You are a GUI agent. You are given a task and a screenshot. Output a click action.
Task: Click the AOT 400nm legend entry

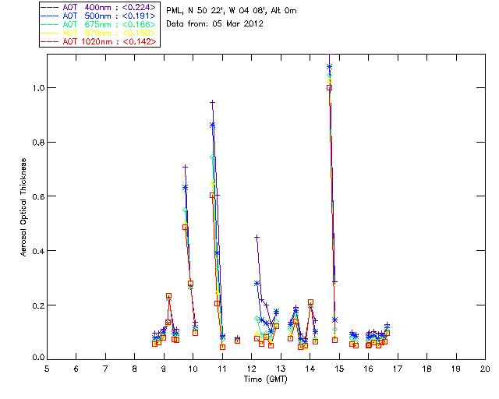tap(98, 7)
